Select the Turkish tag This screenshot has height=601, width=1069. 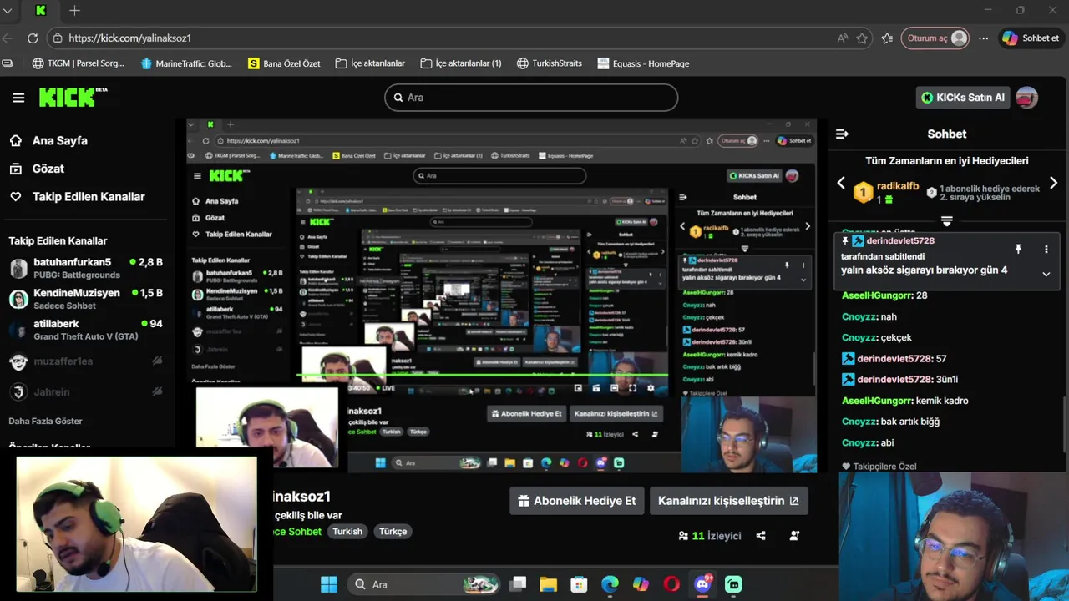click(347, 532)
